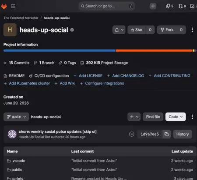Click Add Wiki
Image resolution: width=197 pixels, height=180 pixels.
[65, 83]
